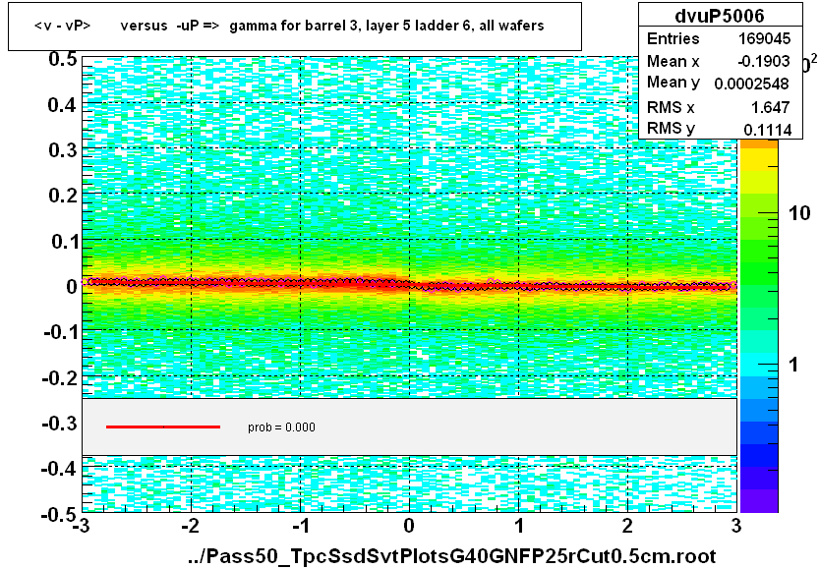Click the x-axis label -2

[x=191, y=526]
